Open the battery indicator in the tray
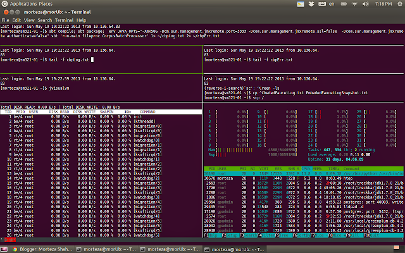The image size is (405, 253). [344, 4]
